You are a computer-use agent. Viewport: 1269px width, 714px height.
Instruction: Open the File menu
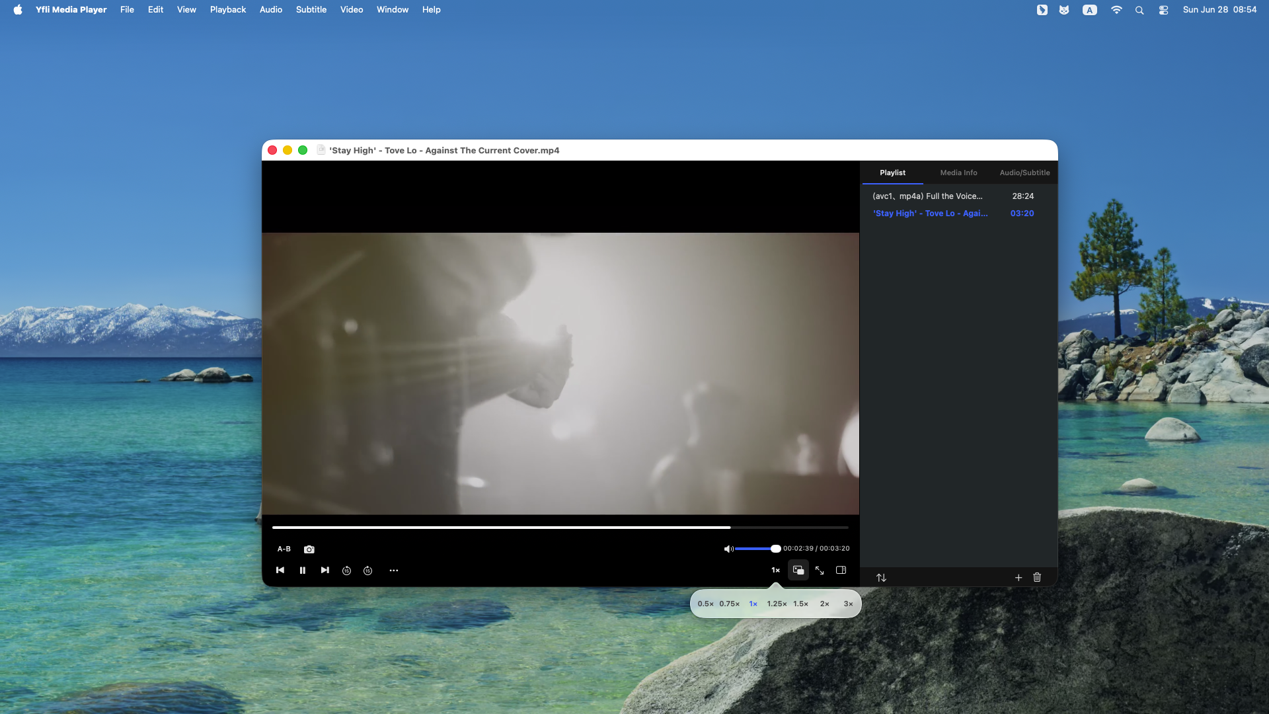(x=127, y=10)
